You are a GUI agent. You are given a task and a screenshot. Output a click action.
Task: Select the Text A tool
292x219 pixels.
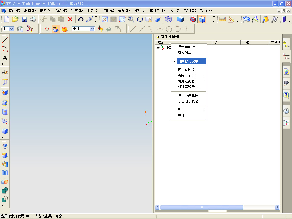5,58
